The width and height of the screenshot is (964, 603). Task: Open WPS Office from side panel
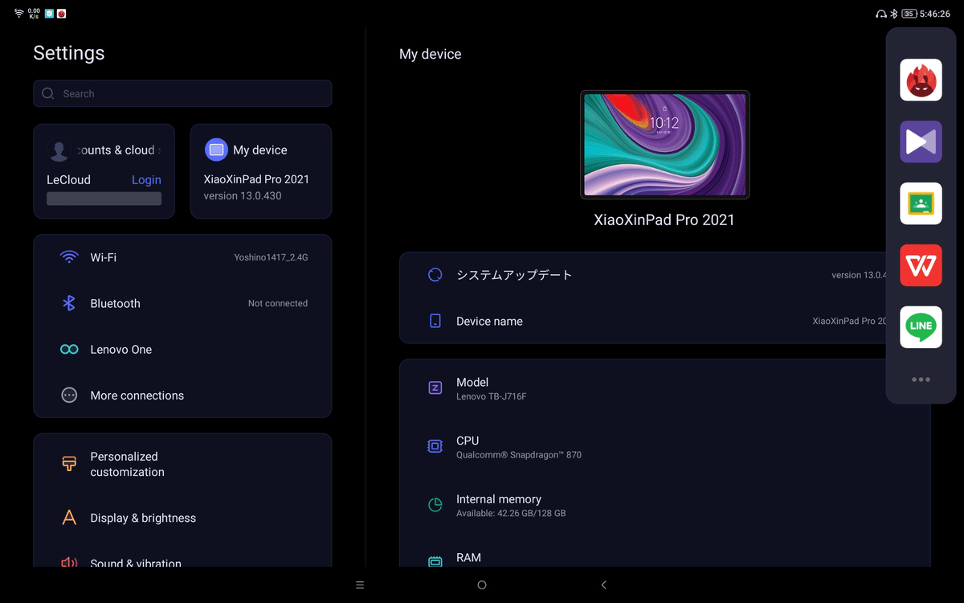point(921,265)
